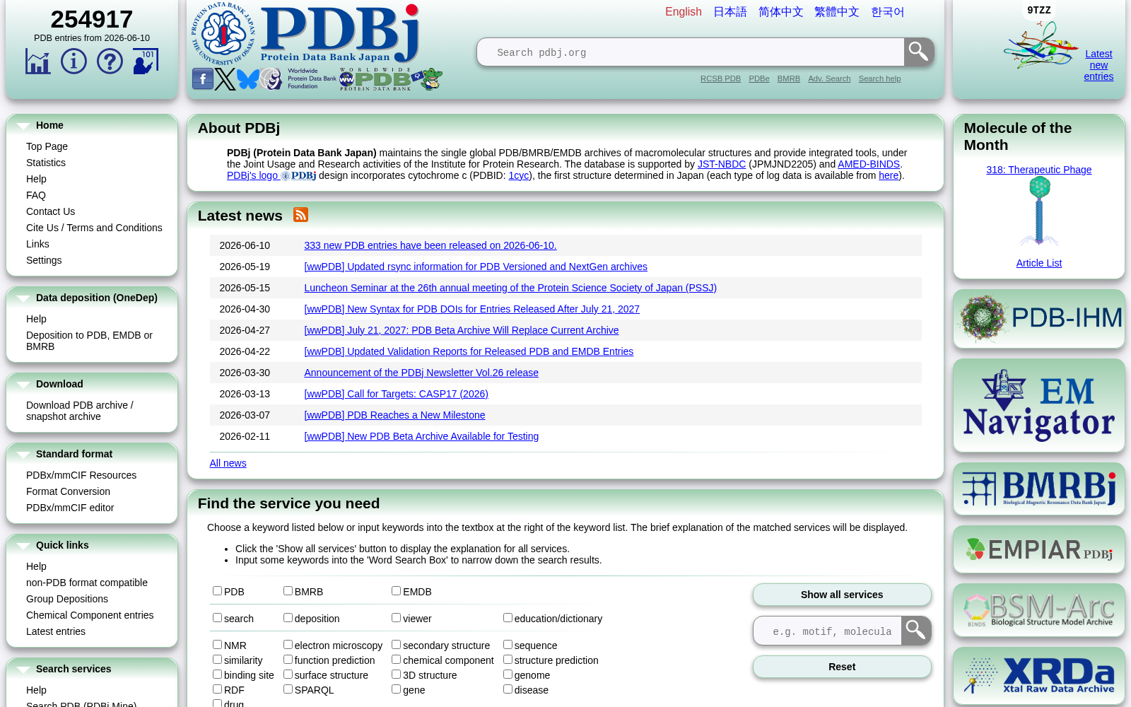1131x707 pixels.
Task: Open the EMPIAR PDBj banner
Action: (1039, 549)
